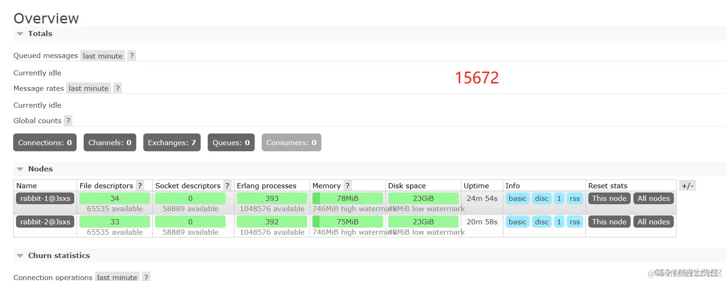Click rabbit-2 Erlang processes value 392

click(x=272, y=222)
